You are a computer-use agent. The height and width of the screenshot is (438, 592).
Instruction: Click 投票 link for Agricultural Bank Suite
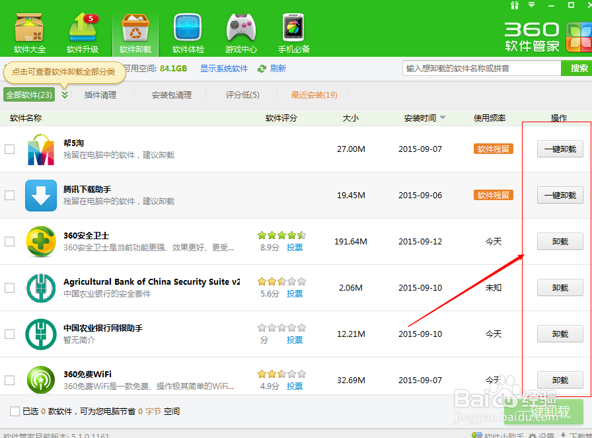295,293
